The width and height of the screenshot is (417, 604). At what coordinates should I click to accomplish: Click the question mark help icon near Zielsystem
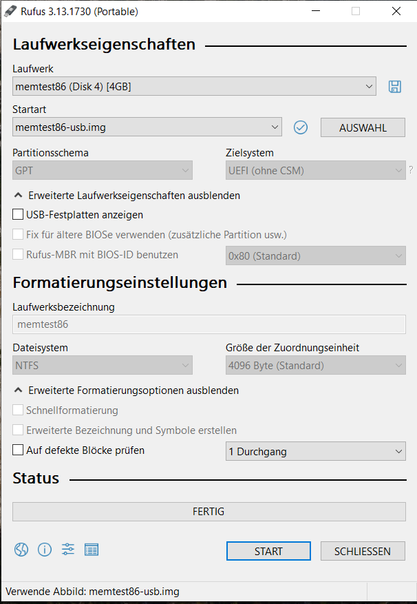pyautogui.click(x=411, y=170)
